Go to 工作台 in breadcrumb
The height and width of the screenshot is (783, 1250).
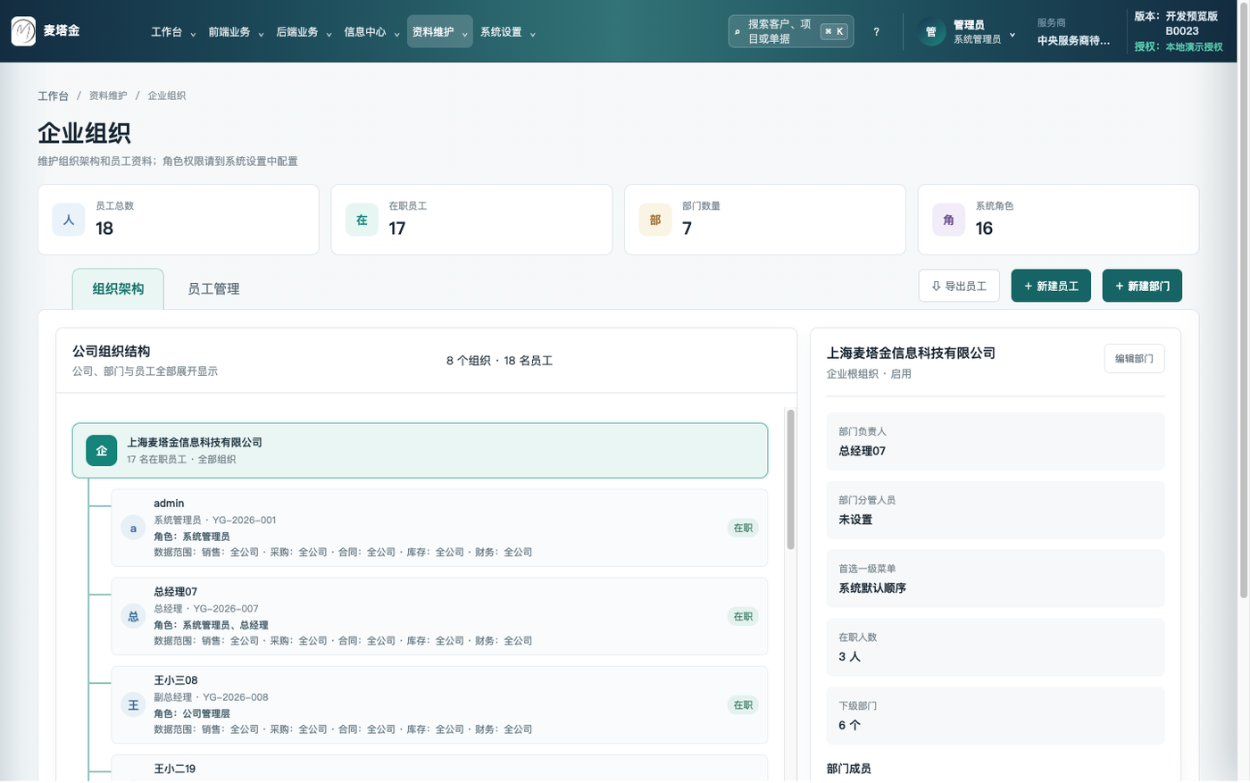[53, 96]
